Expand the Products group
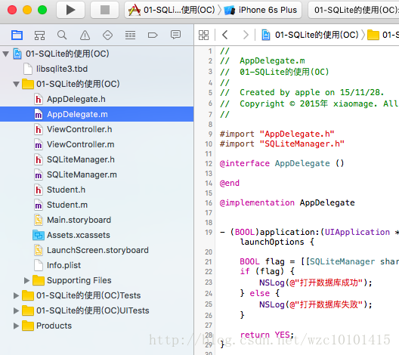The image size is (399, 355). [16, 326]
